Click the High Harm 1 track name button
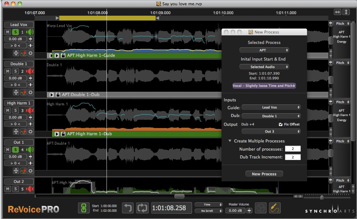Viewport: 357px width, 219px height. point(19,103)
